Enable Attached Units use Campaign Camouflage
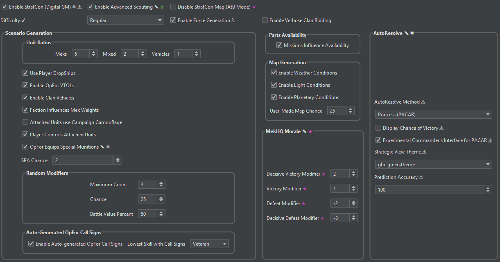The width and height of the screenshot is (500, 262). click(25, 122)
